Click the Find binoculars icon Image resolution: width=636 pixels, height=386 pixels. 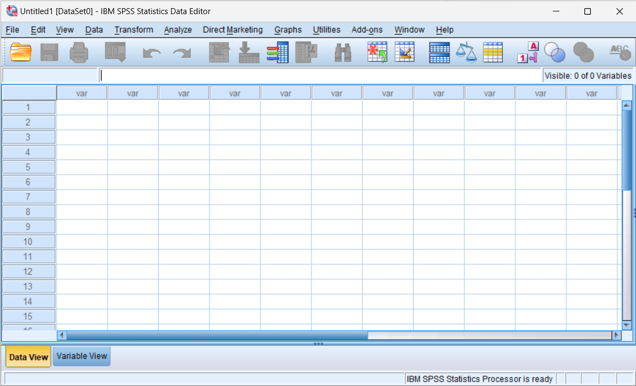pos(342,52)
